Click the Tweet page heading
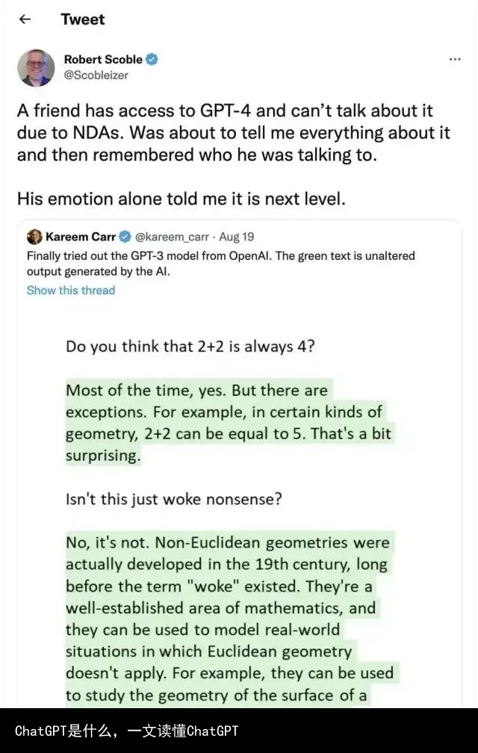478x753 pixels. pyautogui.click(x=84, y=19)
